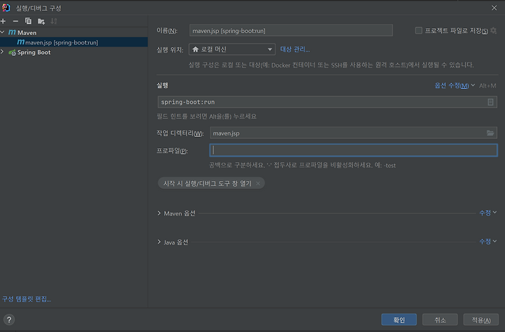Open the modify link for Maven options
The height and width of the screenshot is (332, 505).
pyautogui.click(x=487, y=213)
